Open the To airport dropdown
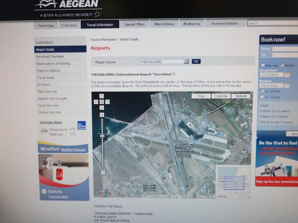 click(x=285, y=55)
